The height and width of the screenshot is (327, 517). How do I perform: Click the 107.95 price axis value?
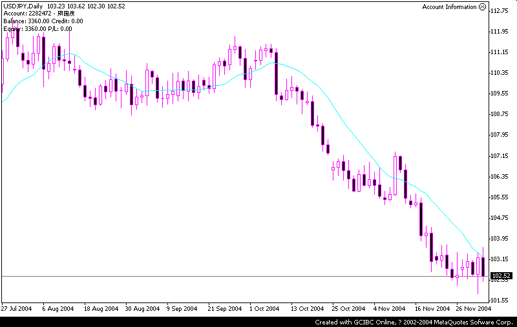[x=499, y=135]
